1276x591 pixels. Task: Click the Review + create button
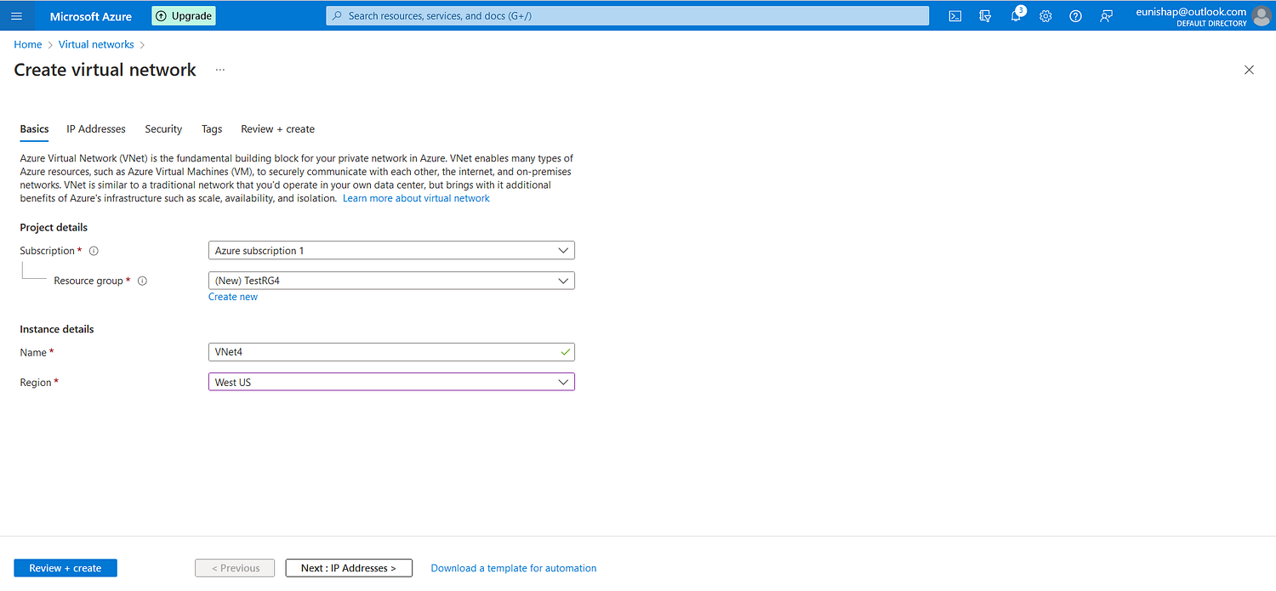[x=66, y=568]
